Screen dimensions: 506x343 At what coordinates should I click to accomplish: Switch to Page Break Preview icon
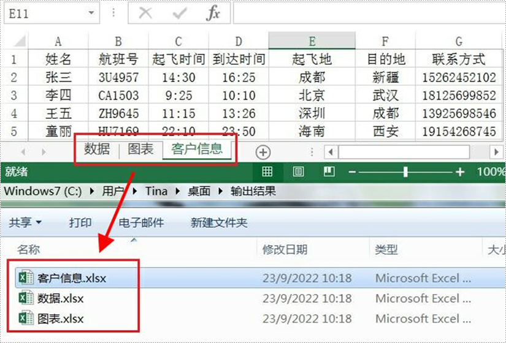(x=329, y=171)
